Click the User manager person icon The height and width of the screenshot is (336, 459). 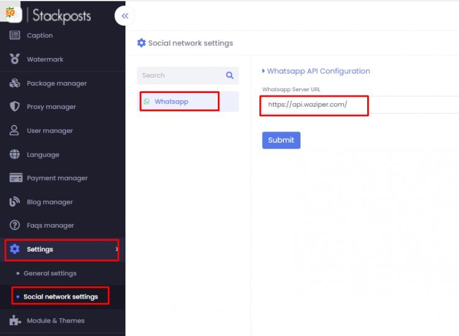point(14,130)
